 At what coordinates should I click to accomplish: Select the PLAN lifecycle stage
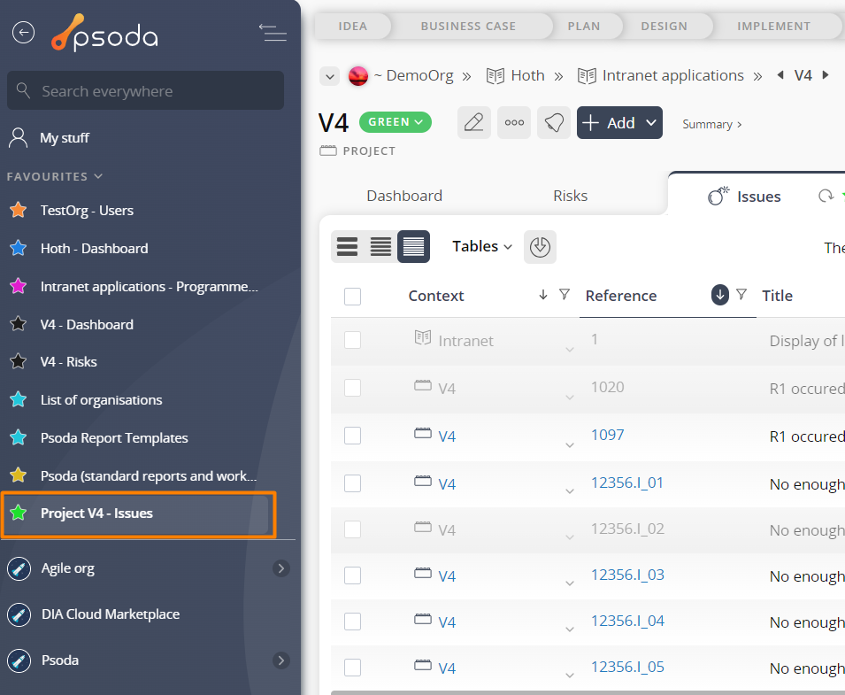click(584, 27)
